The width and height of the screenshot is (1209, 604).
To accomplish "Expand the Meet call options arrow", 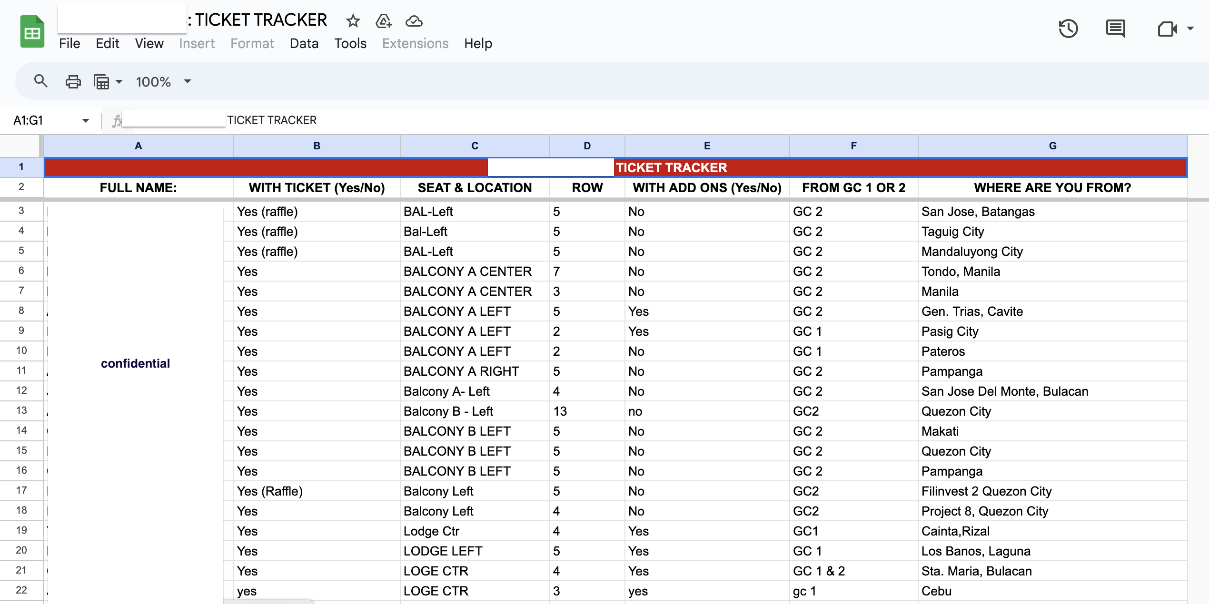I will (x=1190, y=29).
